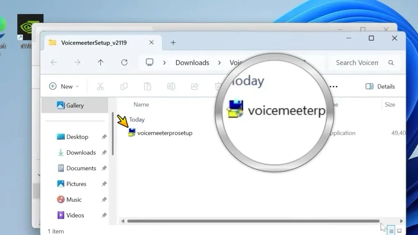Expand chevron after Downloads in address bar
Screen dimensions: 418x235
click(x=219, y=63)
